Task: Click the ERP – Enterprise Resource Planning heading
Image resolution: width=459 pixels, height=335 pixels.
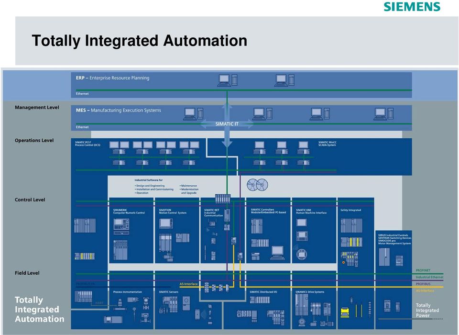Action: [x=112, y=78]
